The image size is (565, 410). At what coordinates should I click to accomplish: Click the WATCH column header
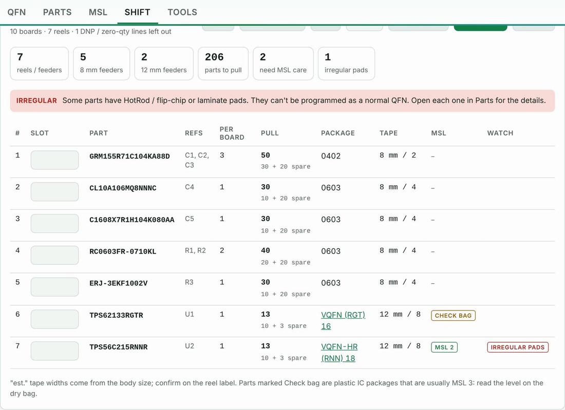500,133
